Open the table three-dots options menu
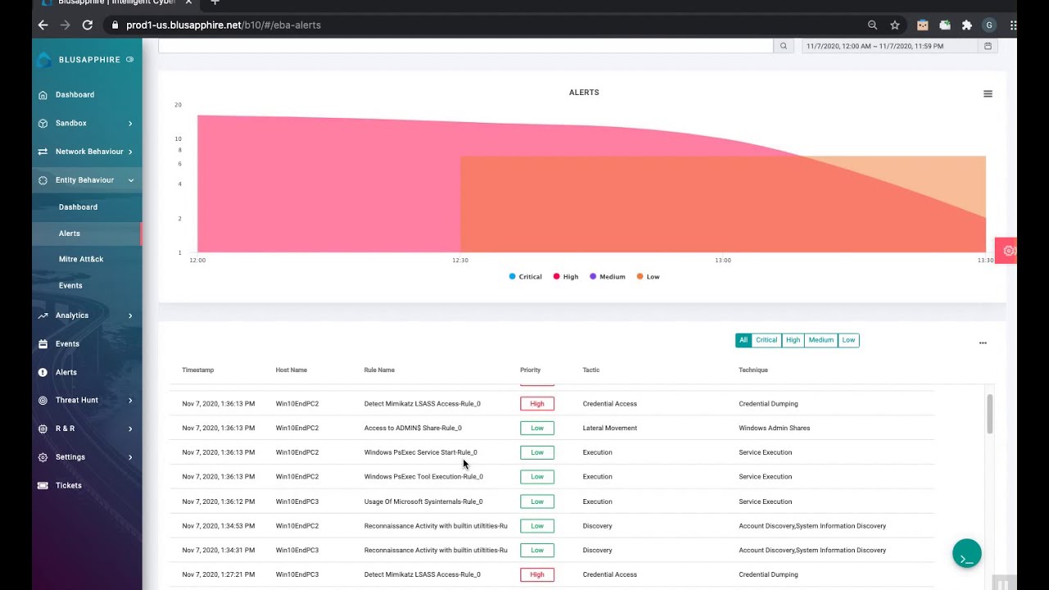Image resolution: width=1049 pixels, height=590 pixels. pyautogui.click(x=983, y=343)
